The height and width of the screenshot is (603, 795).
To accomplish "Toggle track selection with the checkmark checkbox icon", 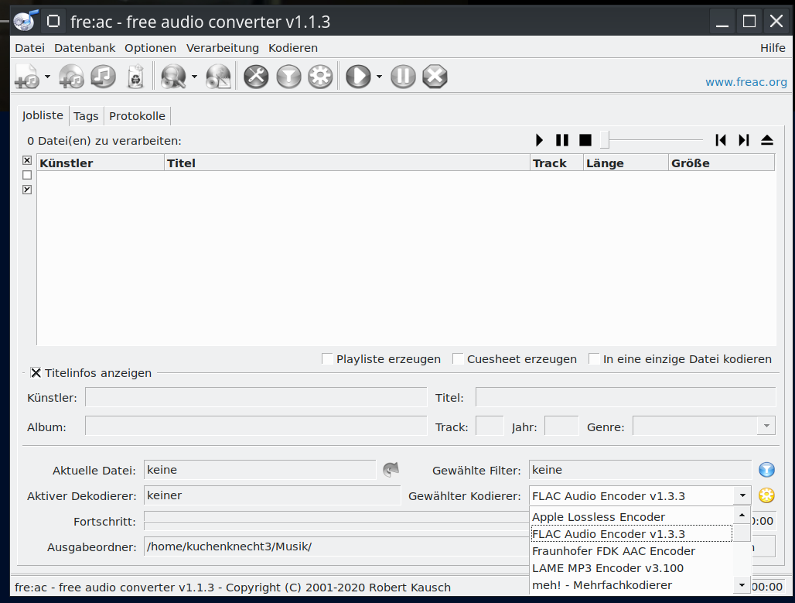I will 27,190.
